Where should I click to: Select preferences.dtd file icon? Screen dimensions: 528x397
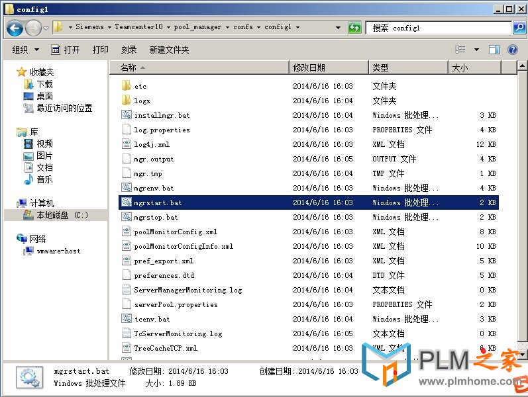[127, 275]
